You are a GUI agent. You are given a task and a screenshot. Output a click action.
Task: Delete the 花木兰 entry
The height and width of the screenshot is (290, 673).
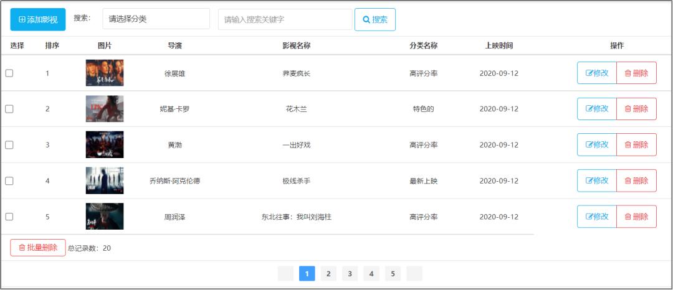(x=636, y=109)
